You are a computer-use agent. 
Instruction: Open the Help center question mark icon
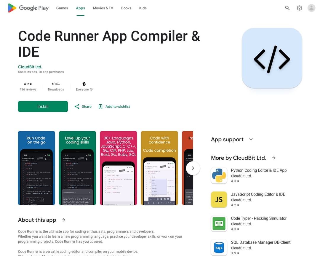(x=299, y=8)
